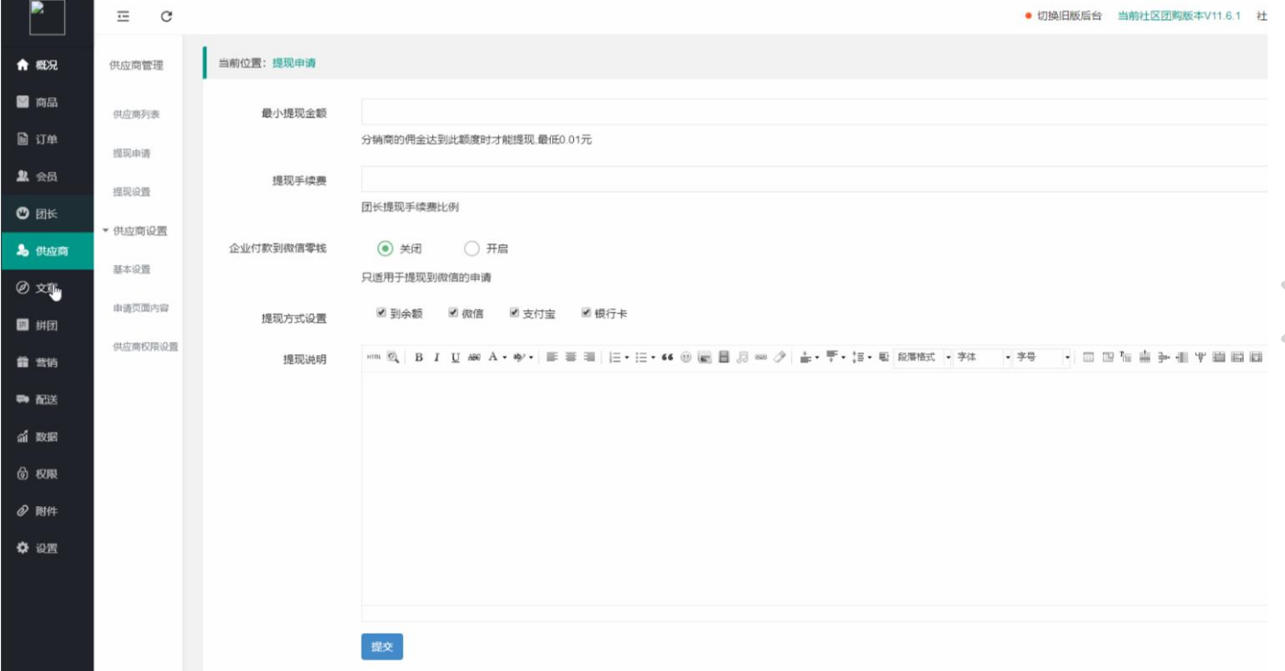Apply italic formatting in the editor
The image size is (1285, 671).
437,358
